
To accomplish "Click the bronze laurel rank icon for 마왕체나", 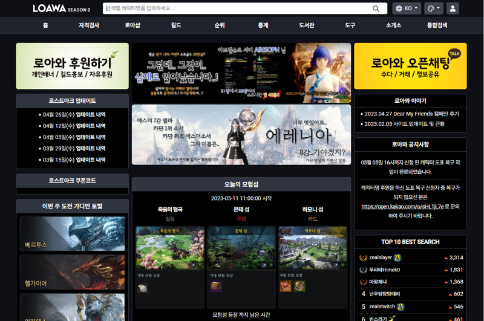I will coord(363,282).
